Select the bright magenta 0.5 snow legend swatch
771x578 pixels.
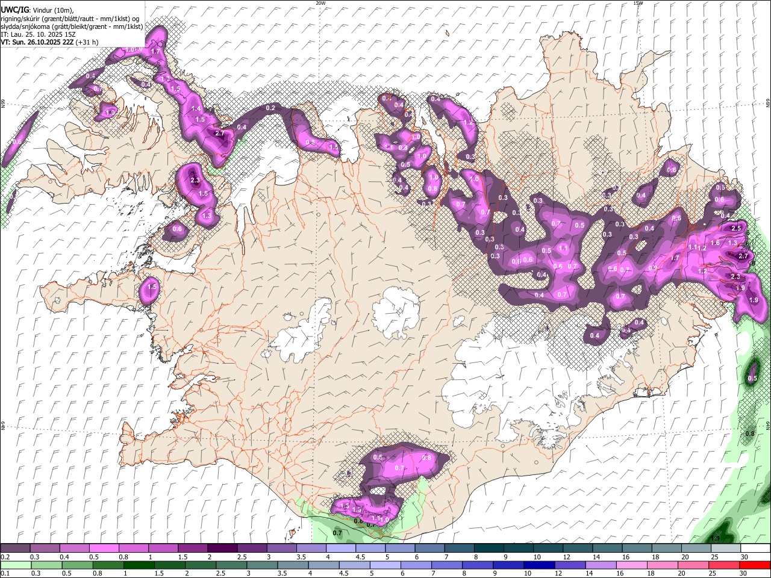point(104,548)
